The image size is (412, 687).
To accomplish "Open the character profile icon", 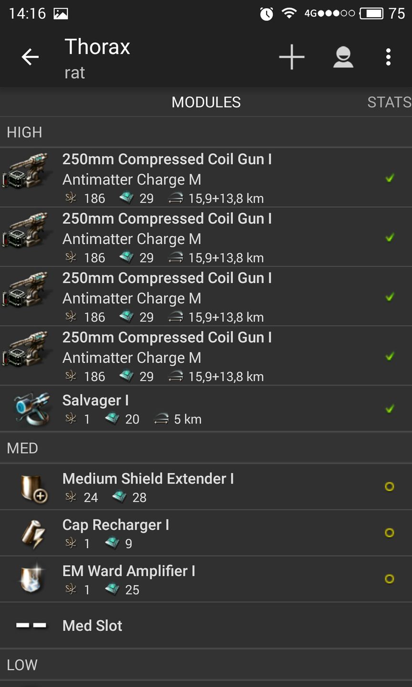I will 343,58.
